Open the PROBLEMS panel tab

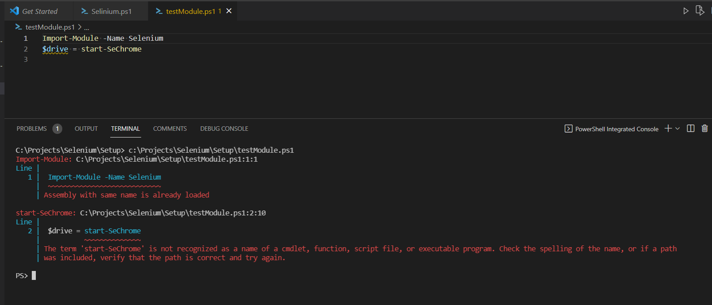(32, 129)
